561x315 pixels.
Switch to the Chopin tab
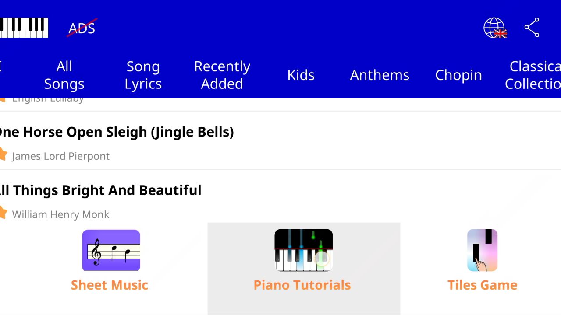(458, 75)
